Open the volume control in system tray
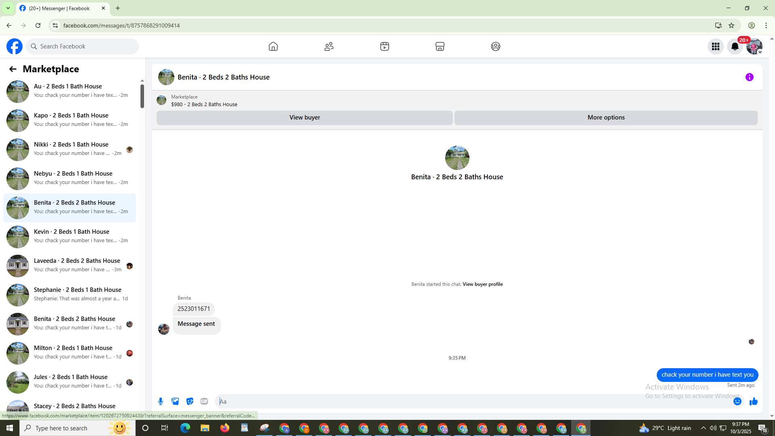Screen dimensions: 775x436 coord(713,428)
